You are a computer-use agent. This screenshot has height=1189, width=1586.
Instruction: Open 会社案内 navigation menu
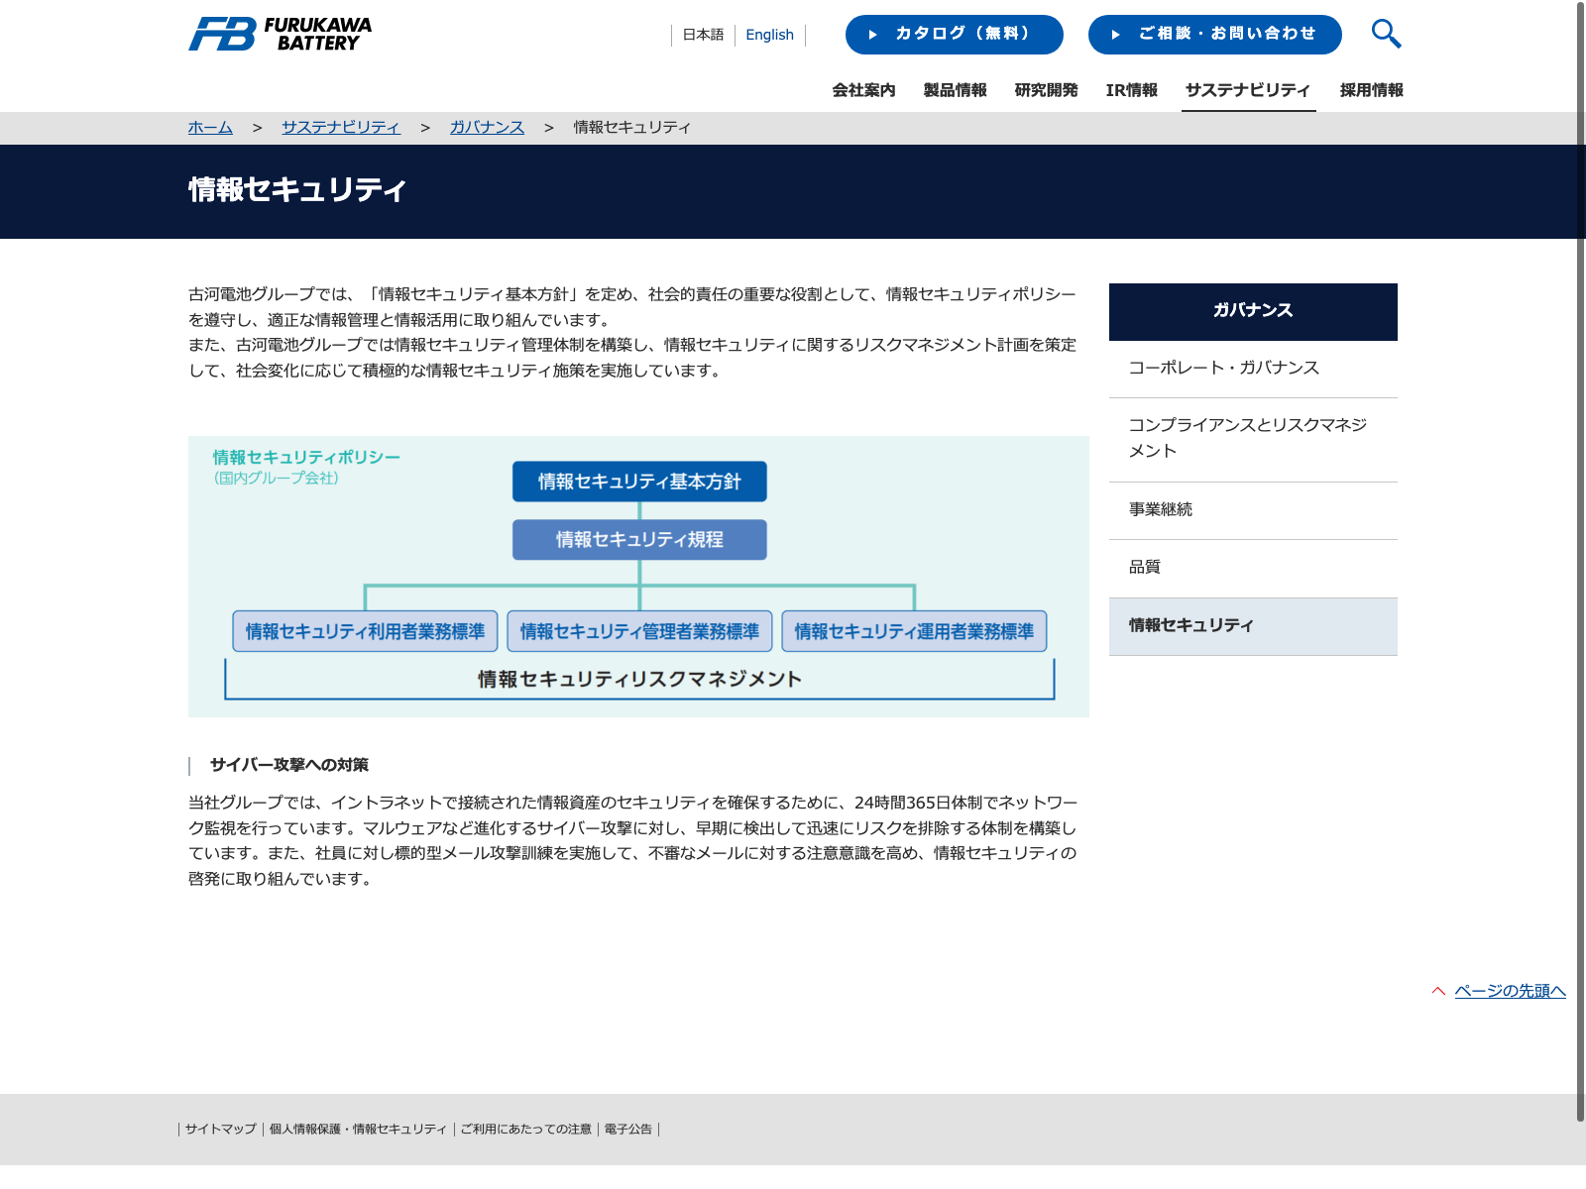[x=863, y=90]
